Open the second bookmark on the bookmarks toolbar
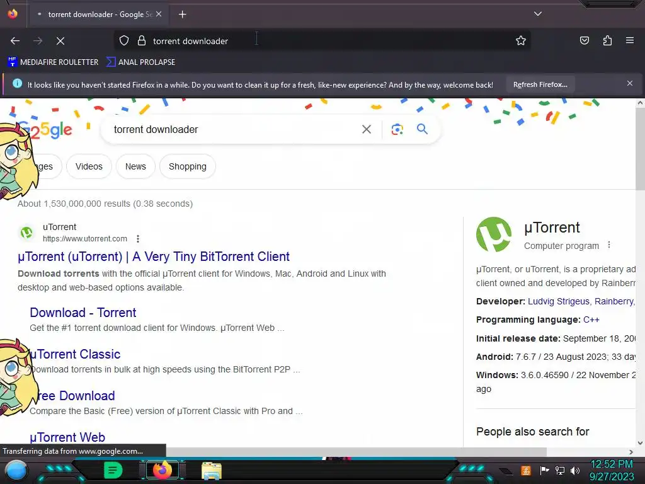This screenshot has height=484, width=645. pyautogui.click(x=140, y=62)
